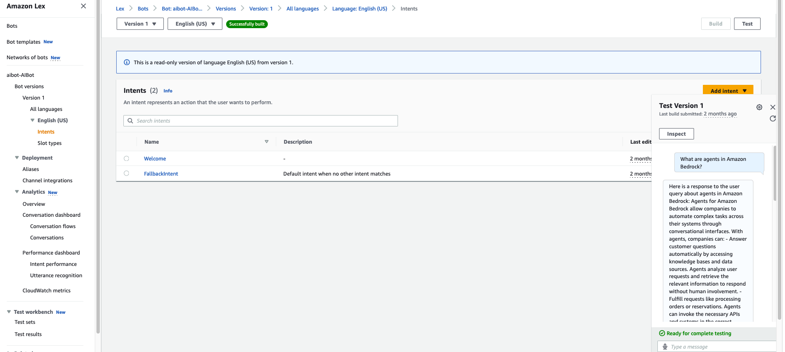This screenshot has height=352, width=785.
Task: Open Networks of bots in the sidebar
Action: 27,58
